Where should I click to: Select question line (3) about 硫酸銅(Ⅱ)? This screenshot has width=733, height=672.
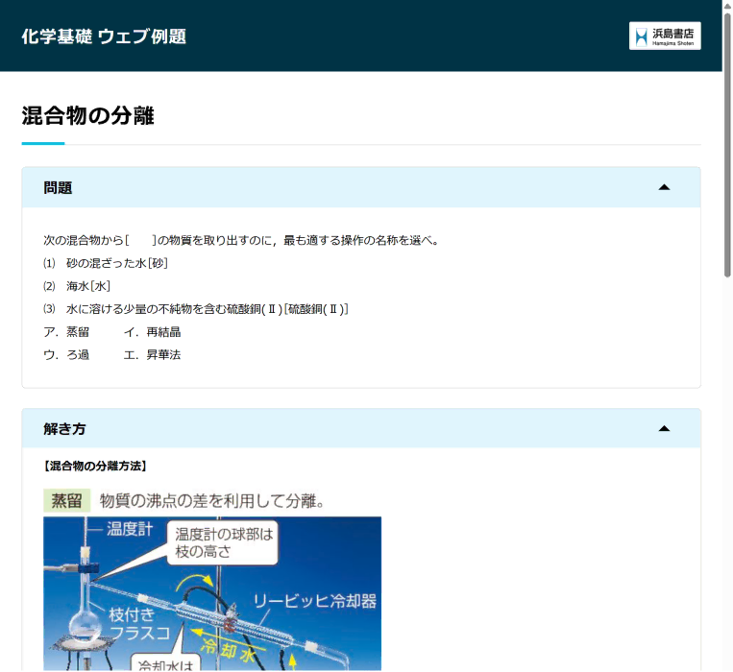[196, 309]
